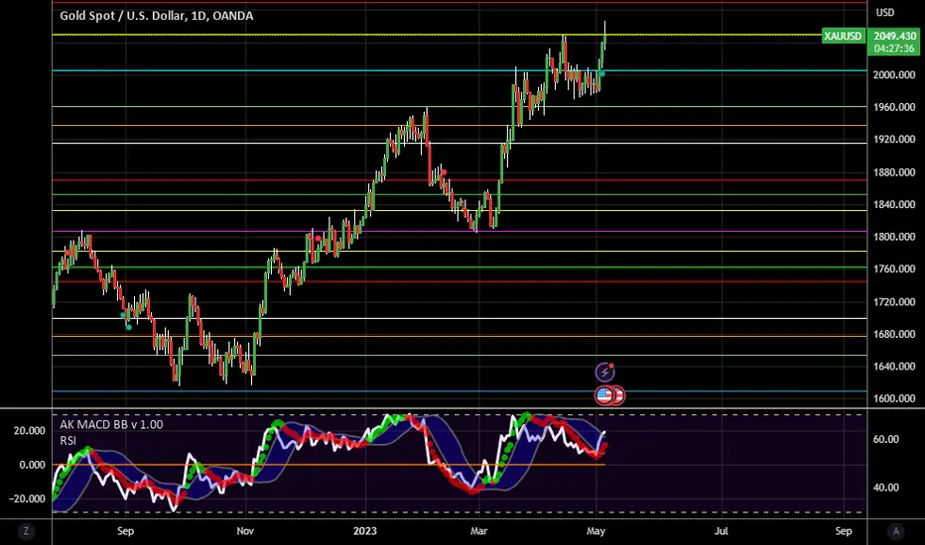This screenshot has height=545, width=925.
Task: Click the 1880.000 price axis label
Action: coord(894,172)
